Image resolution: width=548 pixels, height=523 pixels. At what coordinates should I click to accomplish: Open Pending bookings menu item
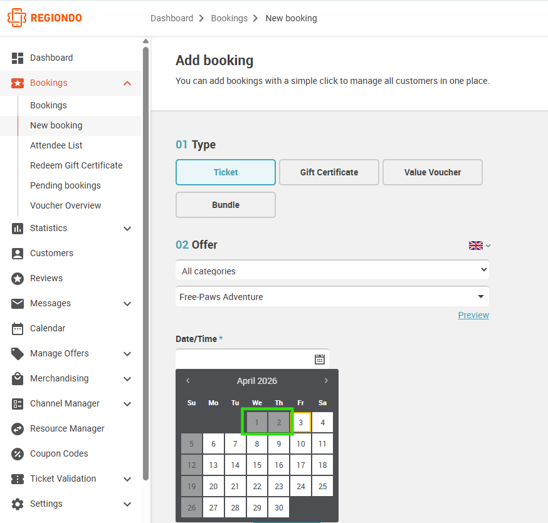click(x=65, y=185)
